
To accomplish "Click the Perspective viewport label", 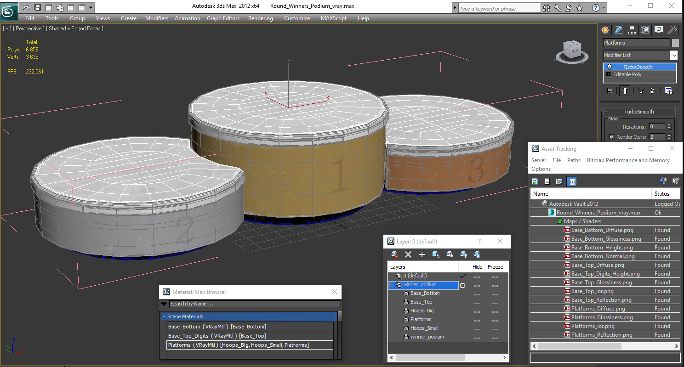I will (29, 28).
